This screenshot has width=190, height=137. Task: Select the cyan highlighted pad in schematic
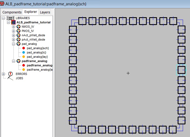181,70
